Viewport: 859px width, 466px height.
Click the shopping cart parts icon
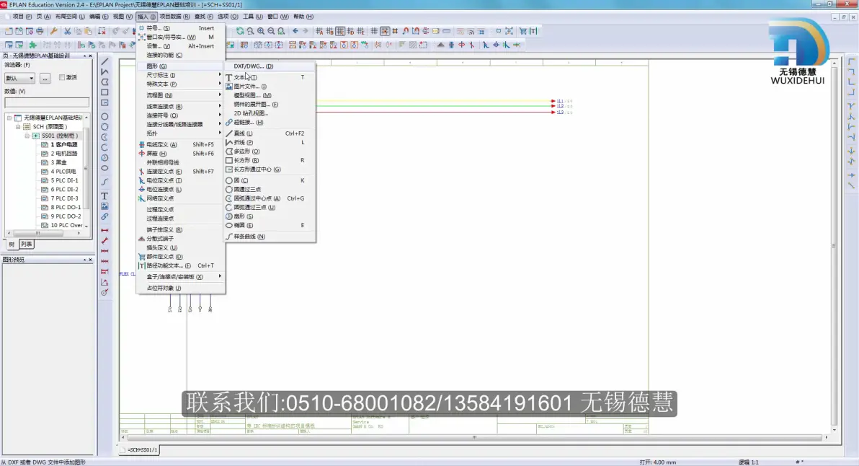click(x=522, y=31)
